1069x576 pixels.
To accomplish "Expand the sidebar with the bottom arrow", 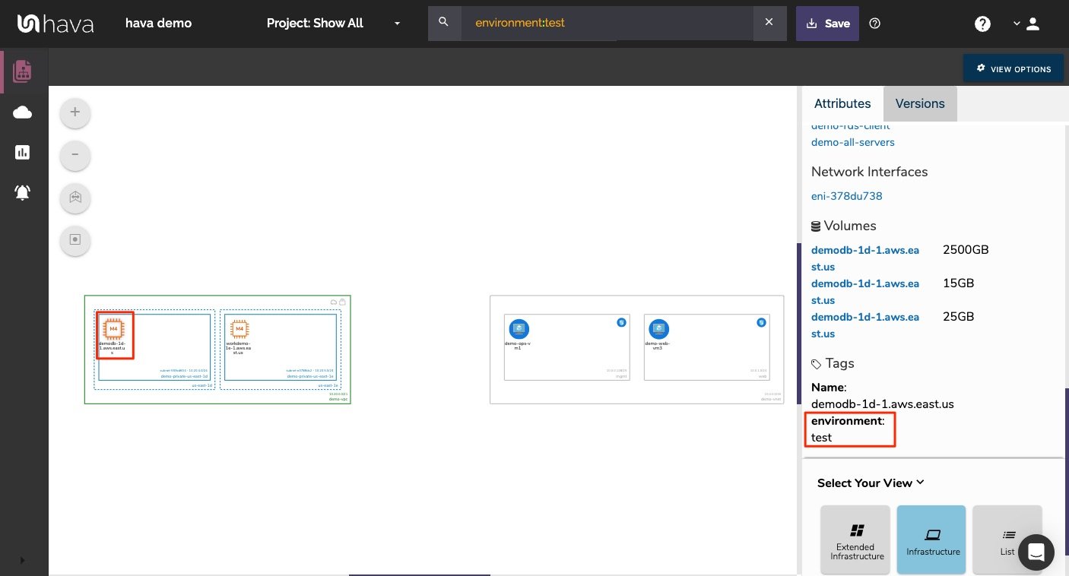I will pyautogui.click(x=22, y=561).
